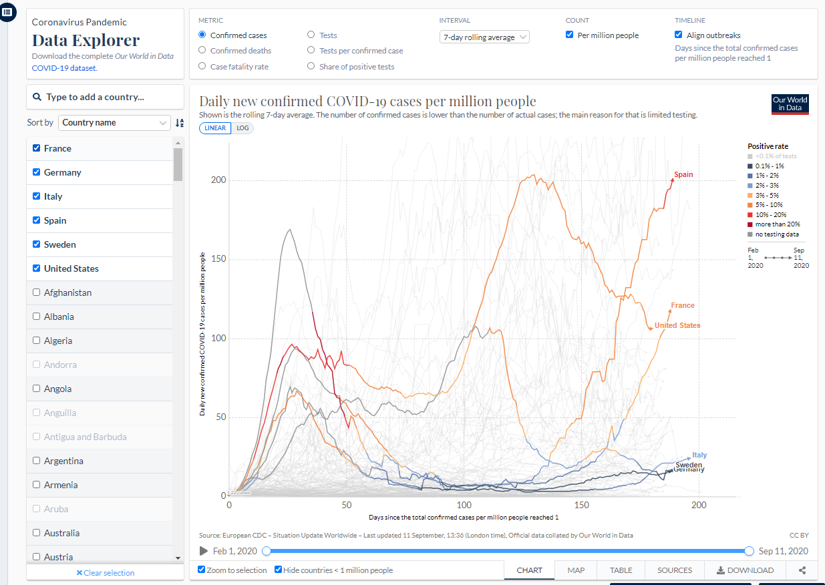The image size is (825, 585).
Task: Open the COVID-19 dataset link
Action: tap(64, 68)
